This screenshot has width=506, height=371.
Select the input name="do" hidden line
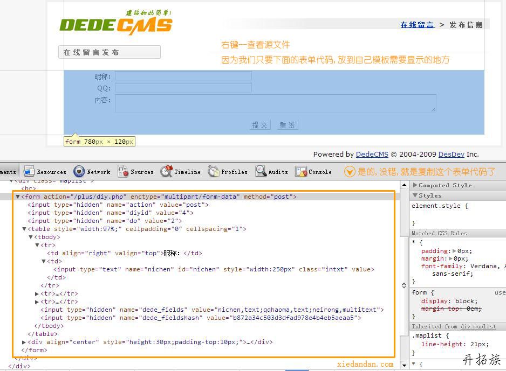tap(105, 221)
